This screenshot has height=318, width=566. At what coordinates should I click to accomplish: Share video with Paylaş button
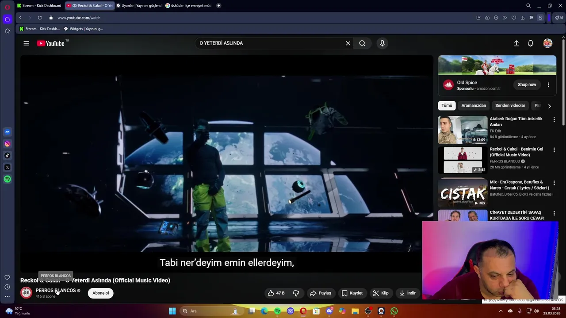[321, 293]
